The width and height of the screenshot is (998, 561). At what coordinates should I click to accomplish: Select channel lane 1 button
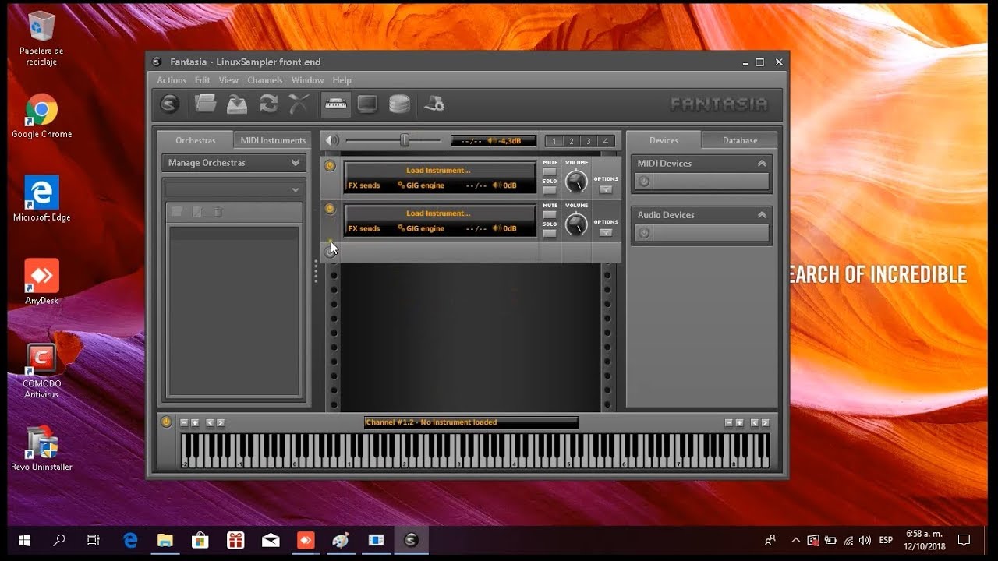[554, 141]
